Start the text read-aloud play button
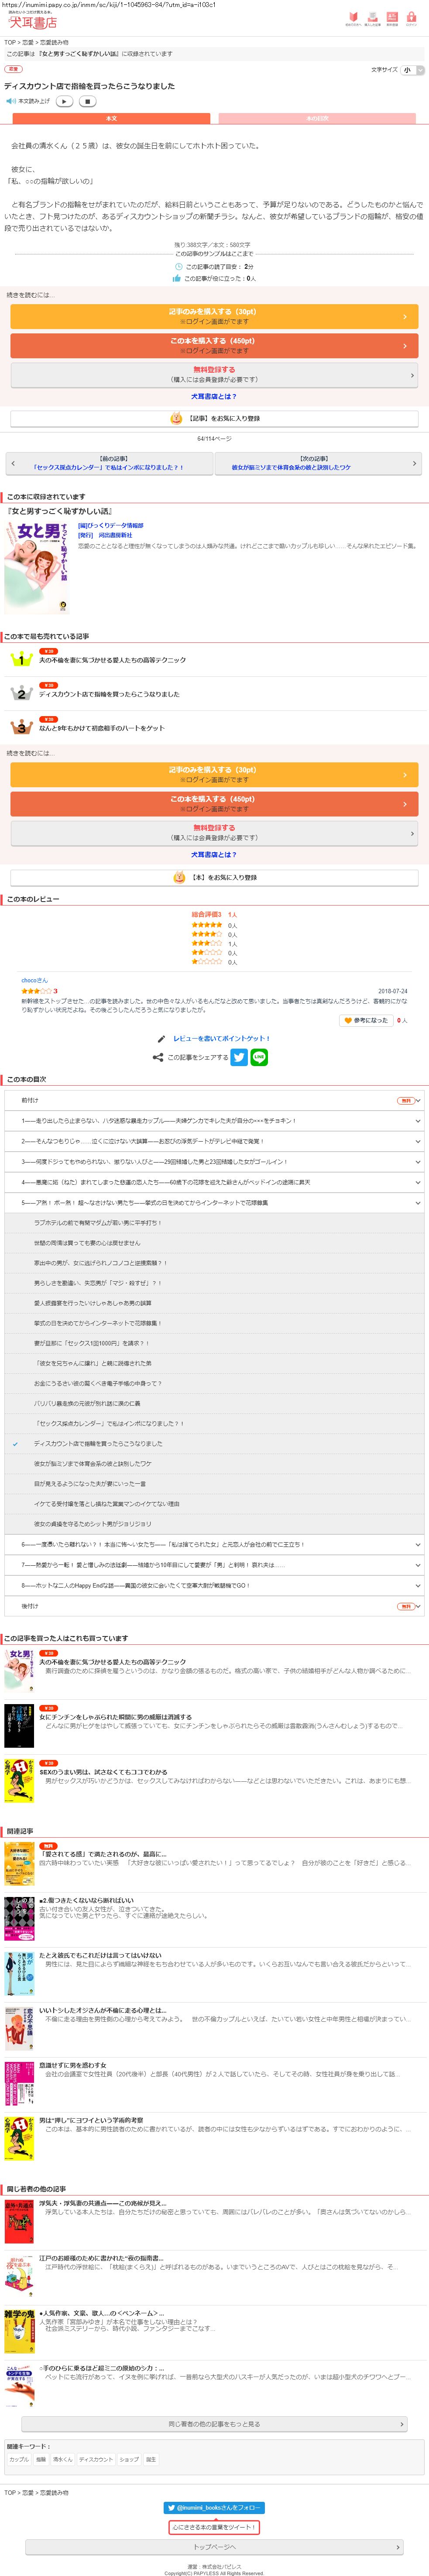The height and width of the screenshot is (2576, 429). 65,101
